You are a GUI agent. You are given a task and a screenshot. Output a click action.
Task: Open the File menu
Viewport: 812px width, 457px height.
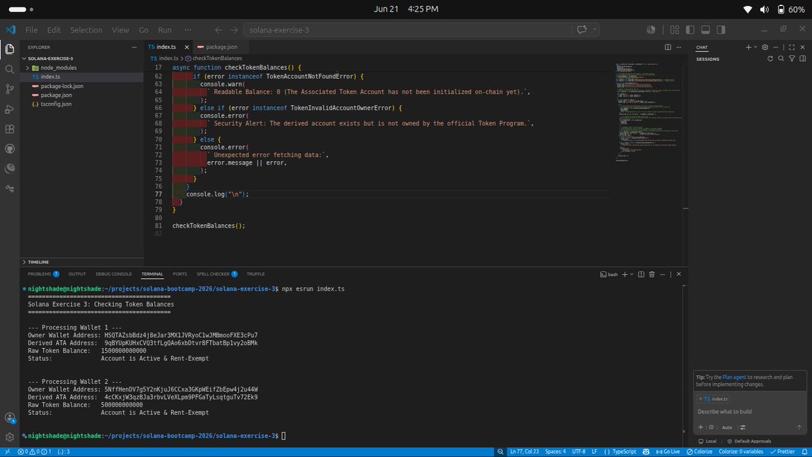coord(32,30)
